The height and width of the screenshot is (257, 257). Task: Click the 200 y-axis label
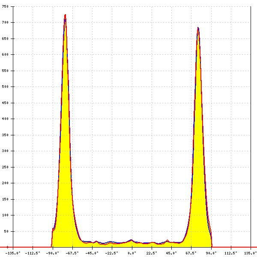click(5, 183)
